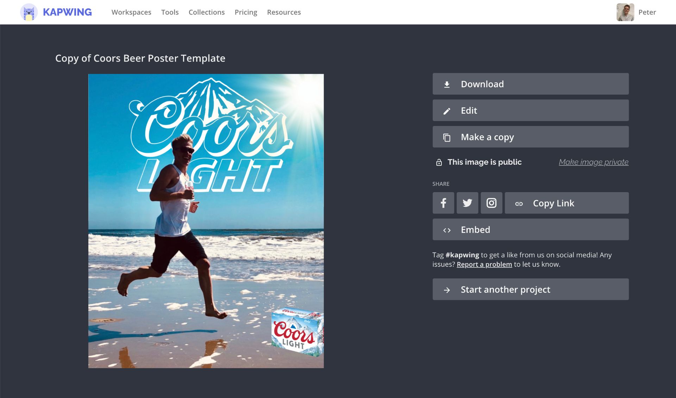676x398 pixels.
Task: Open the Tools menu
Action: [170, 12]
